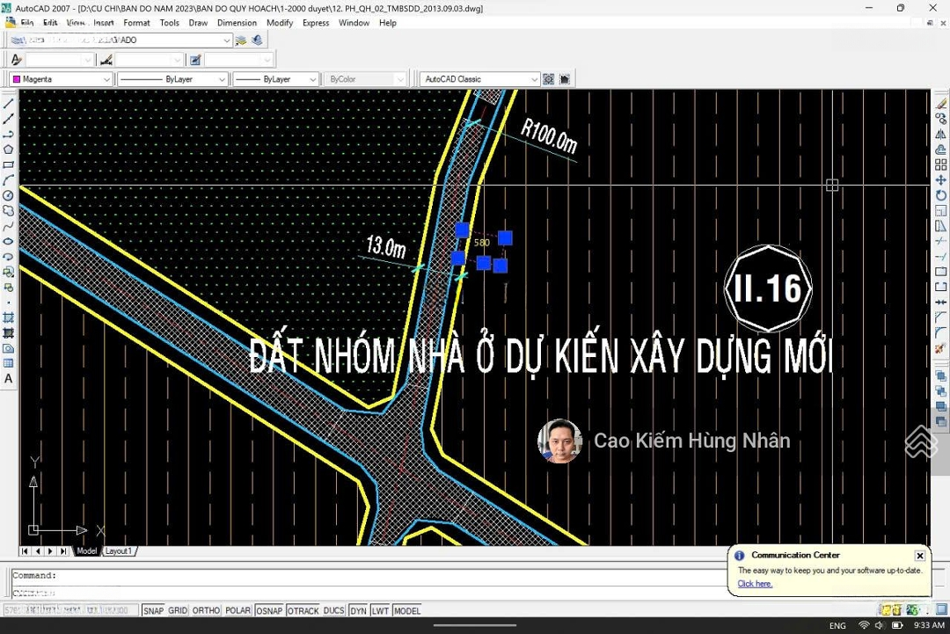Screen dimensions: 950x634
Task: Activate the Move modify tool
Action: [940, 180]
